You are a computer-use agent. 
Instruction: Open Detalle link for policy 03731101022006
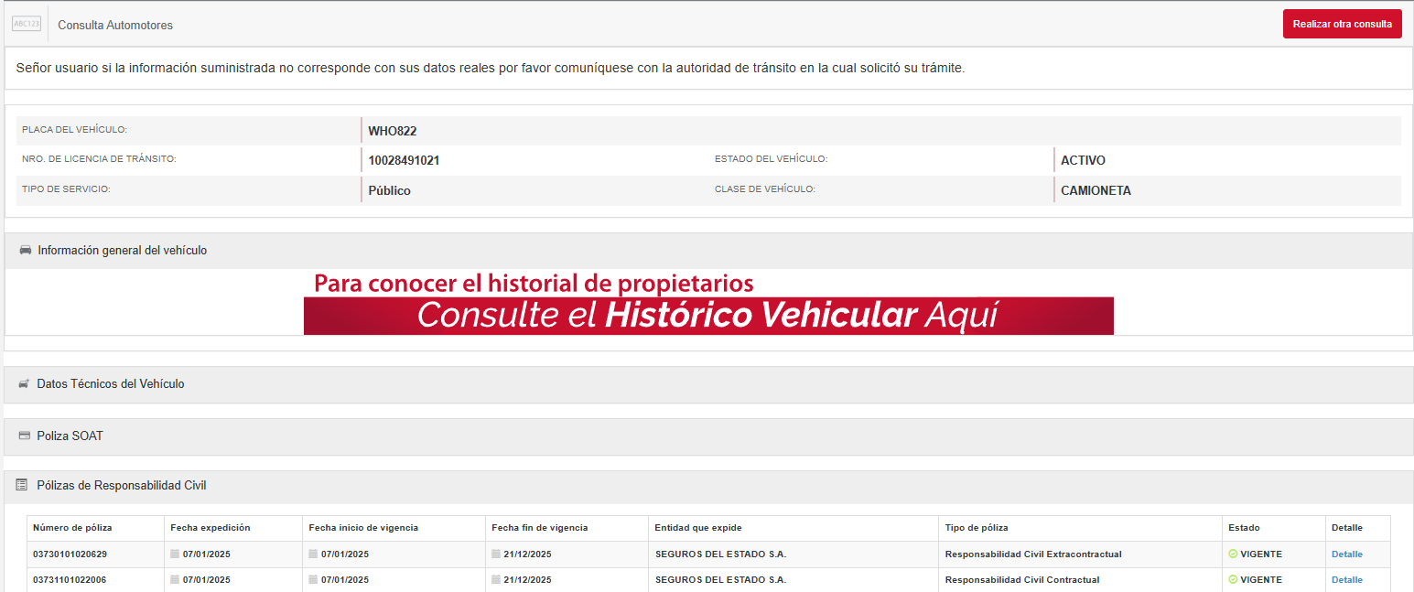click(x=1346, y=580)
